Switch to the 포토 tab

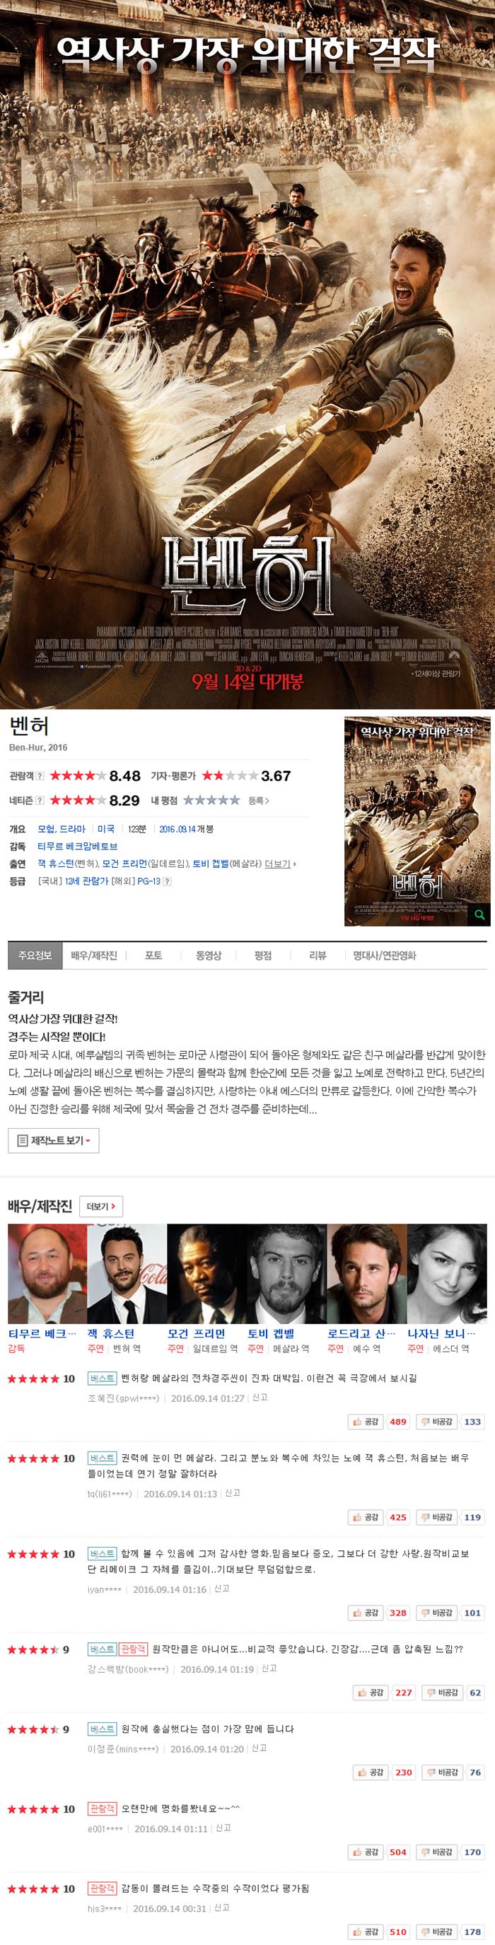pyautogui.click(x=153, y=955)
